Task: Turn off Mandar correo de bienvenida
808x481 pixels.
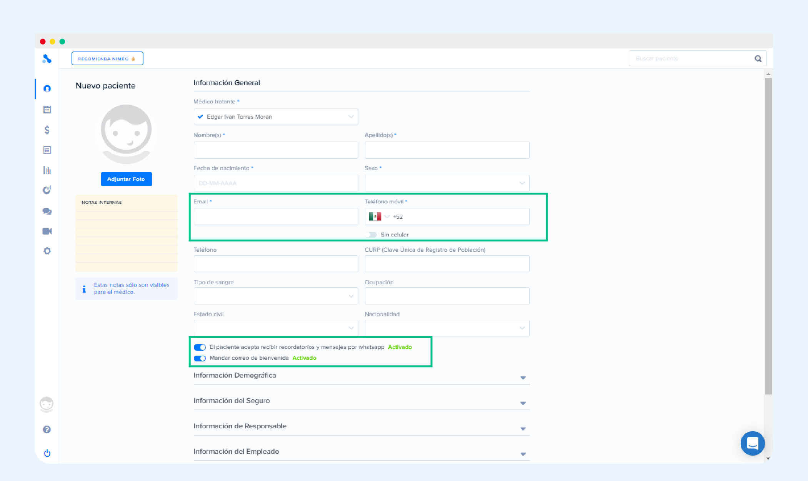Action: (200, 358)
